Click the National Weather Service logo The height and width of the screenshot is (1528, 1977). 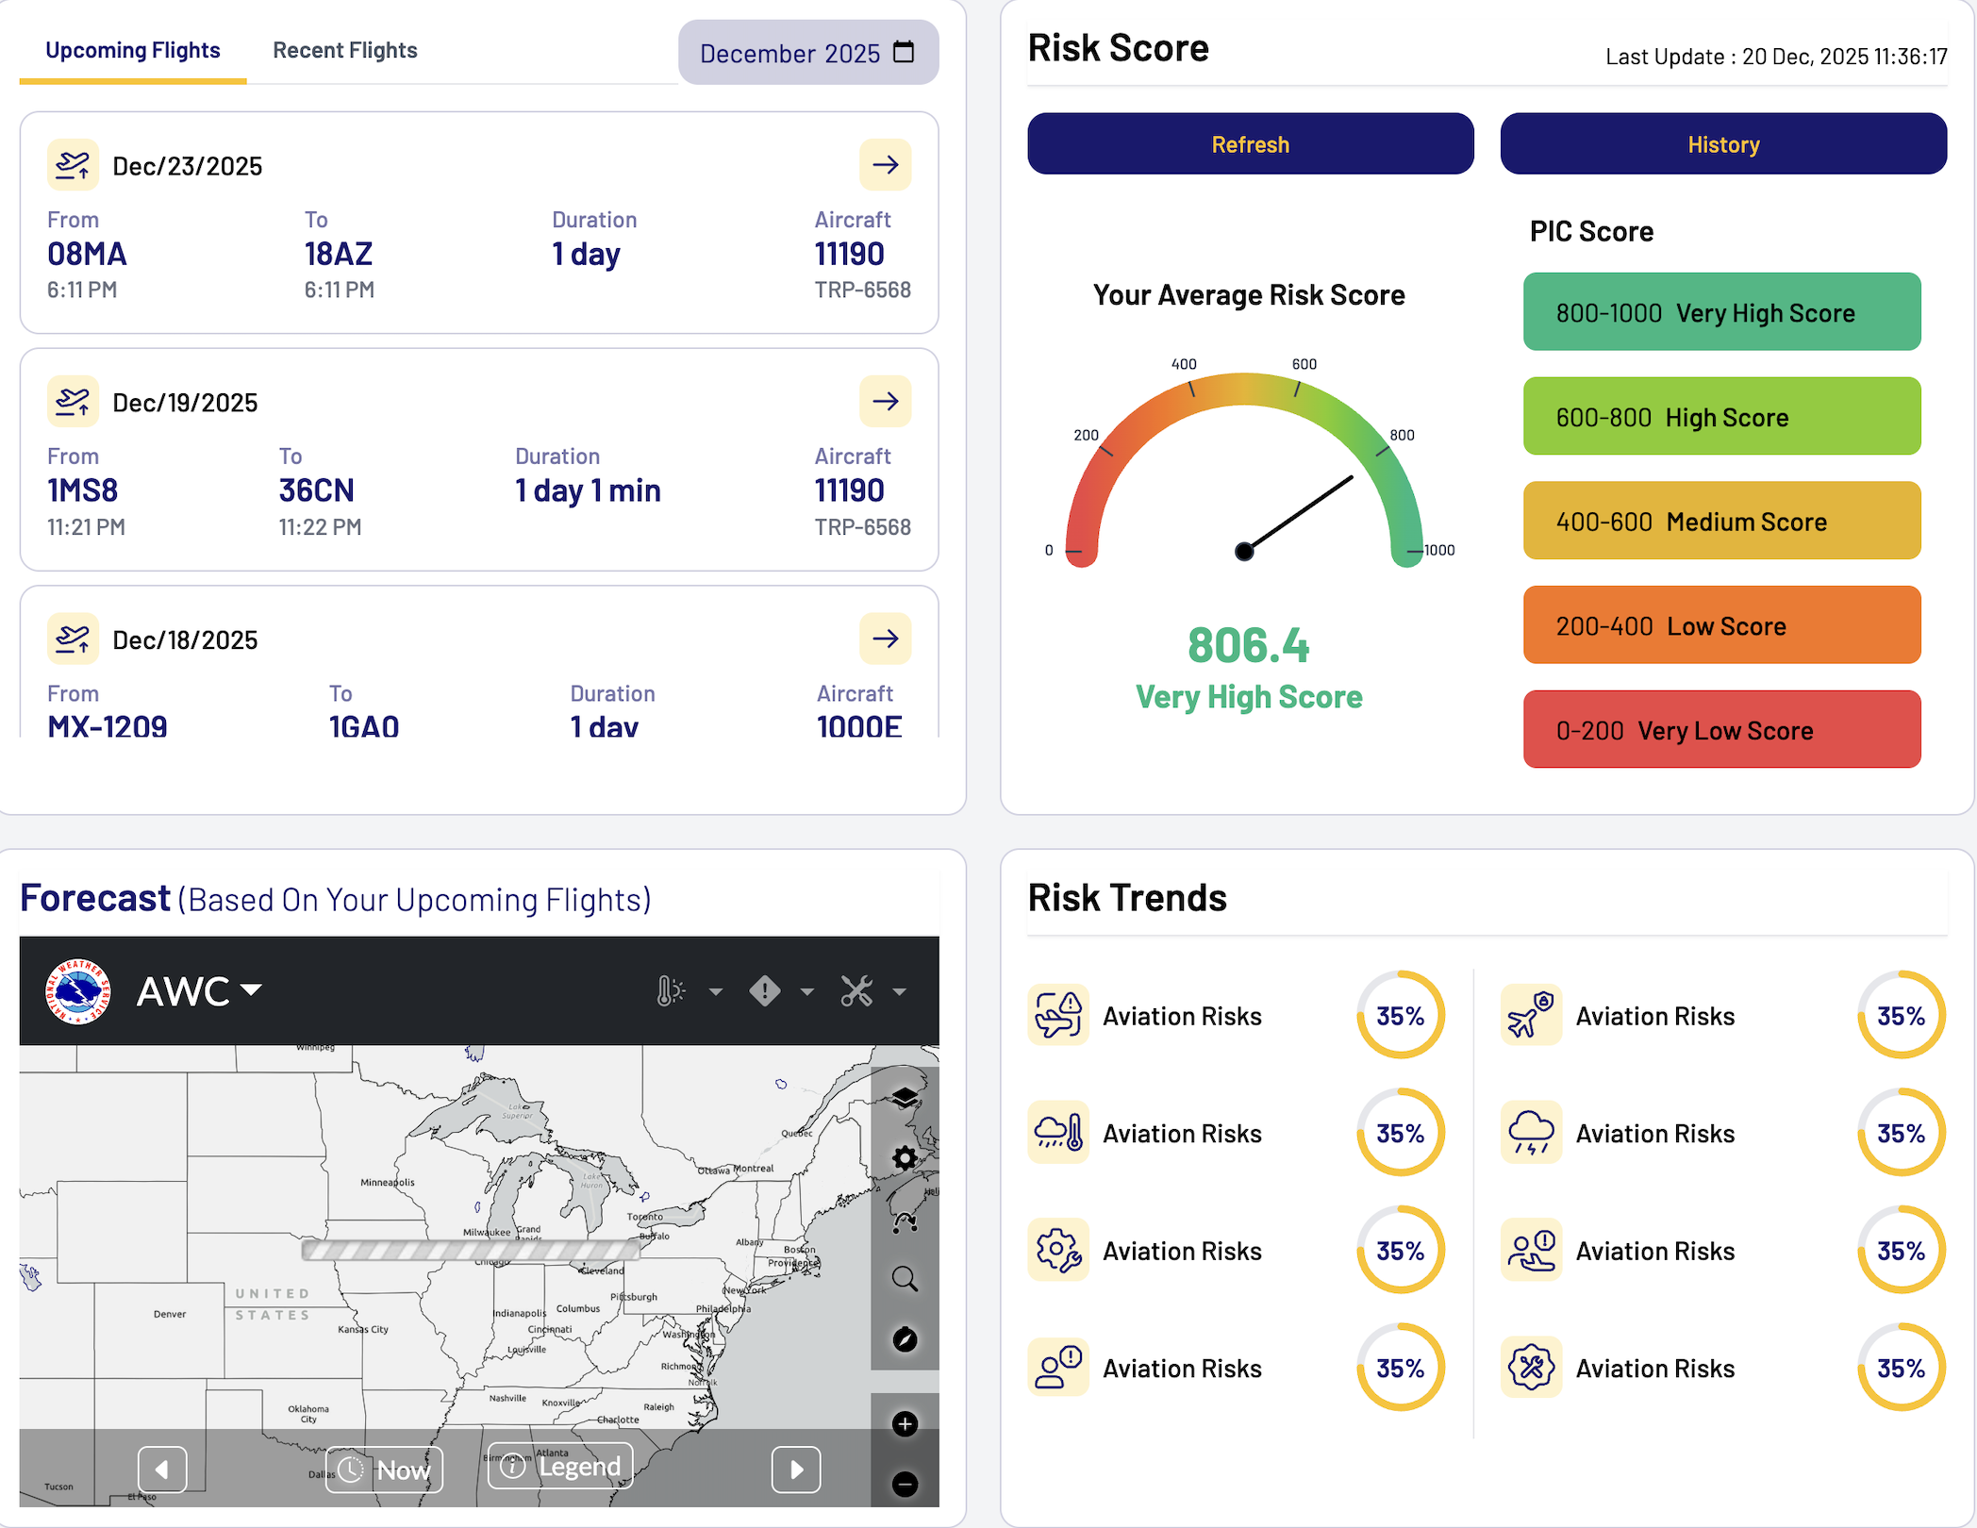78,991
